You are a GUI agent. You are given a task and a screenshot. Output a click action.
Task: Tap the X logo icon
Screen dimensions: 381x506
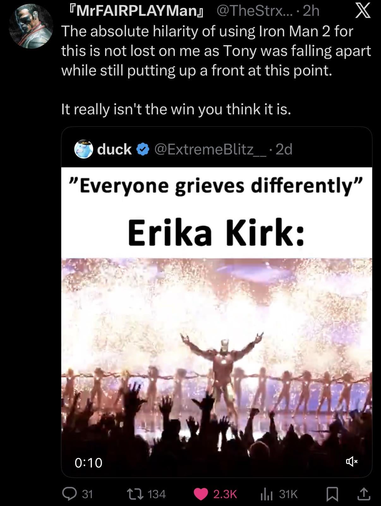(363, 12)
